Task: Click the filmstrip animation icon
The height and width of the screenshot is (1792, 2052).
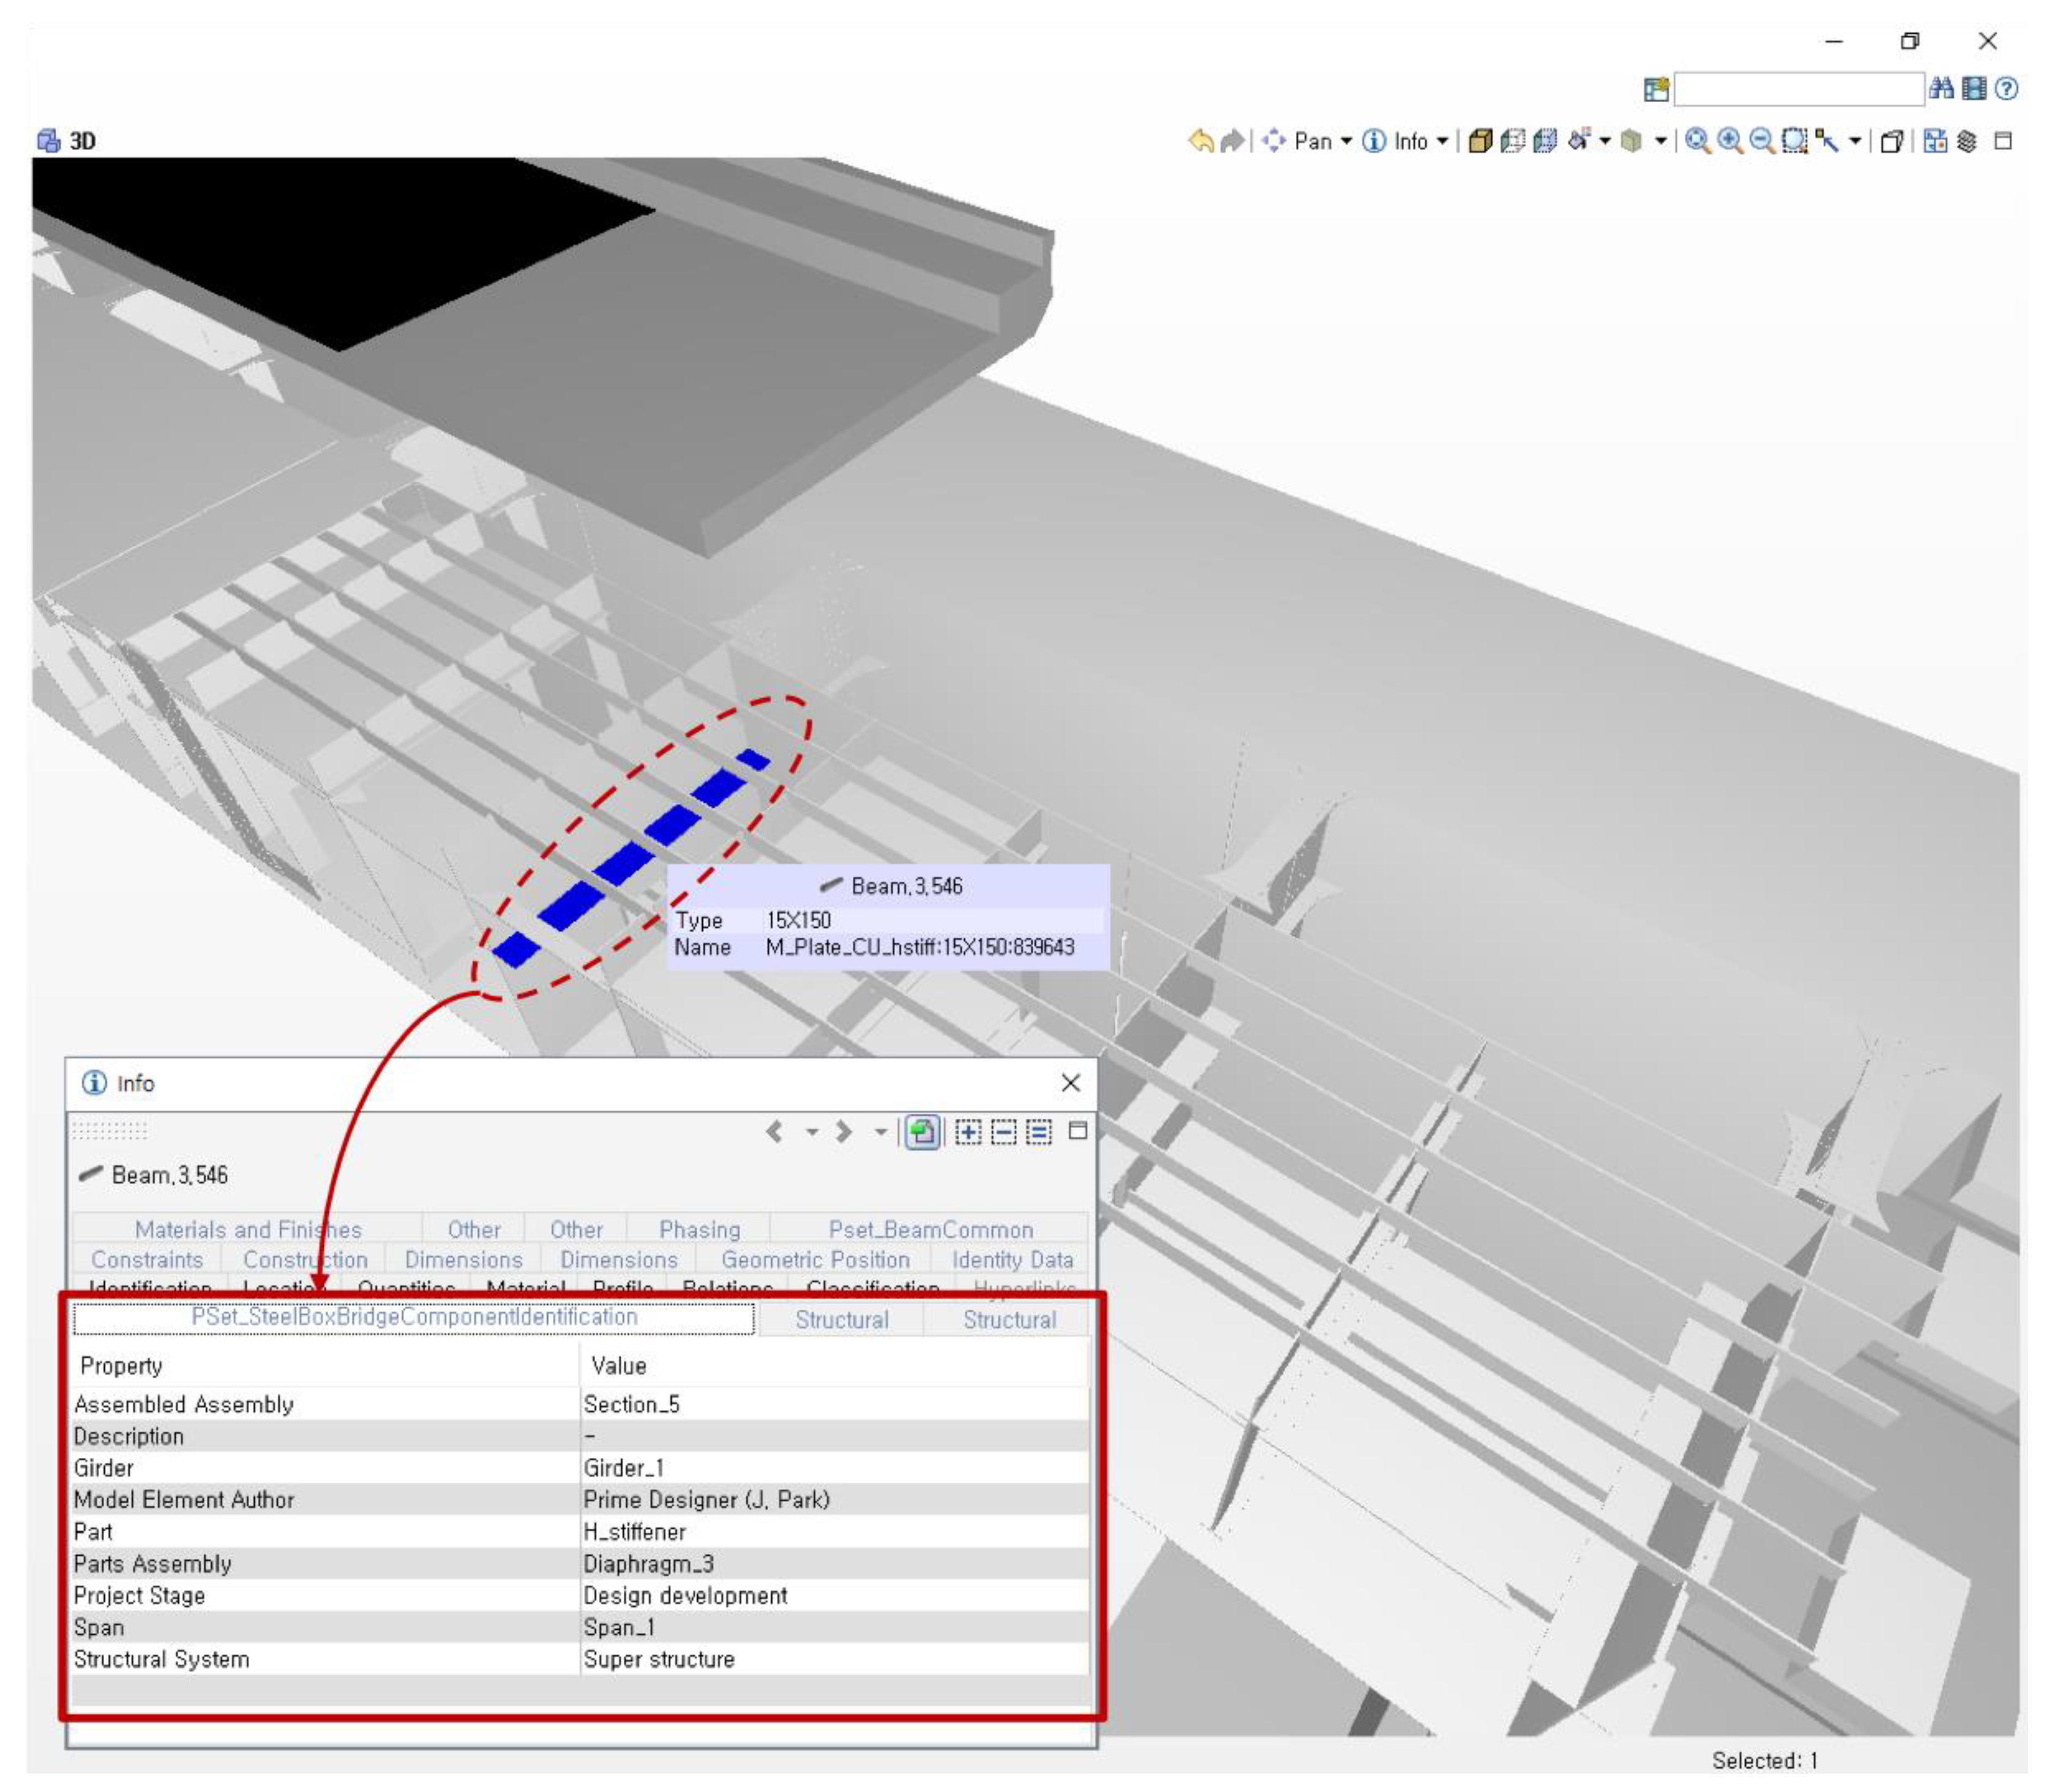Action: tap(1974, 88)
